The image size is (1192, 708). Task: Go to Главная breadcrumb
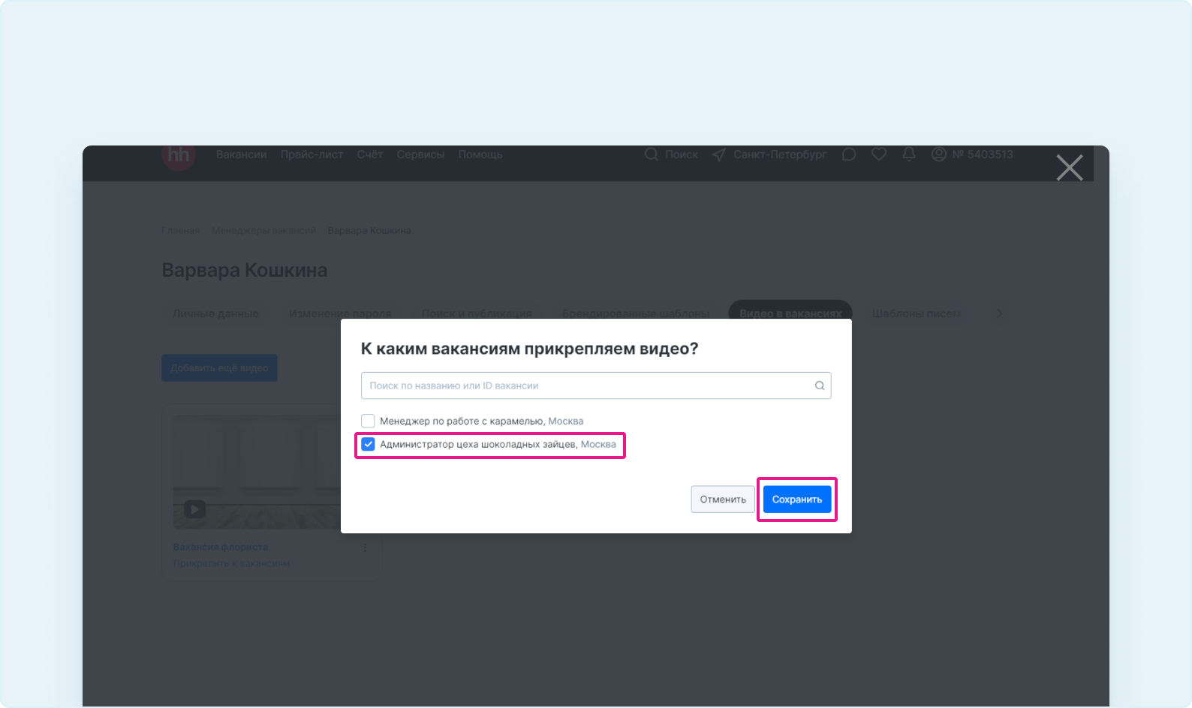coord(181,230)
